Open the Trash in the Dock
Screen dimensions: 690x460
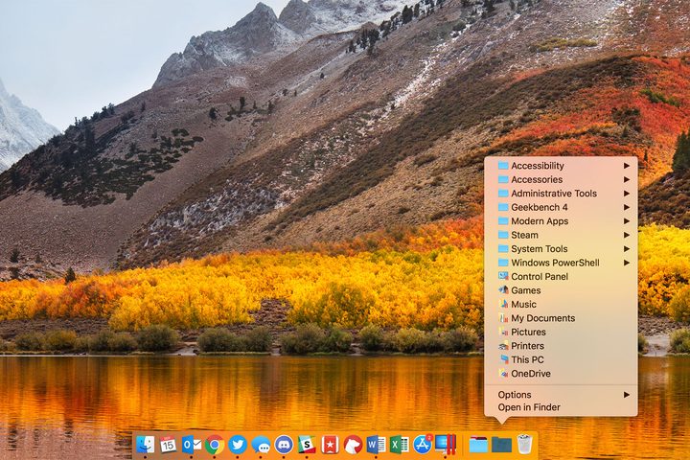[x=524, y=444]
